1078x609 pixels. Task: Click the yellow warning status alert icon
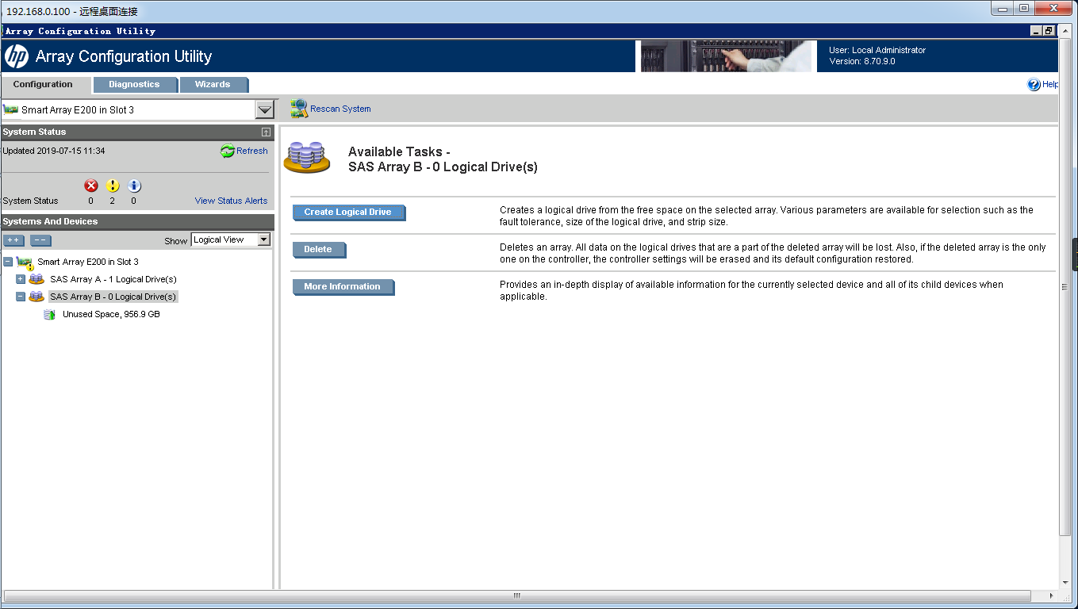[113, 186]
